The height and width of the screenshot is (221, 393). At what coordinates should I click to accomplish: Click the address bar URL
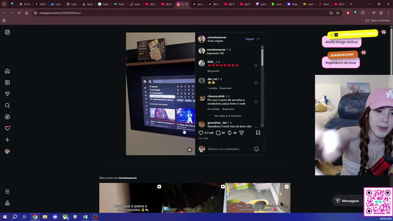point(60,13)
